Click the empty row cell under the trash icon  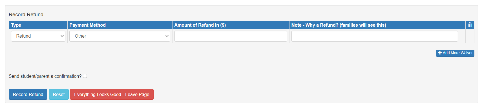click(x=470, y=36)
